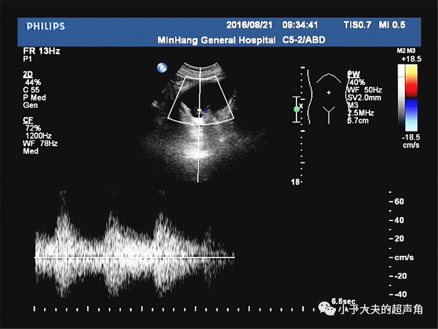Click the FR 13Hz frame rate readout
The image size is (438, 329).
pos(41,51)
